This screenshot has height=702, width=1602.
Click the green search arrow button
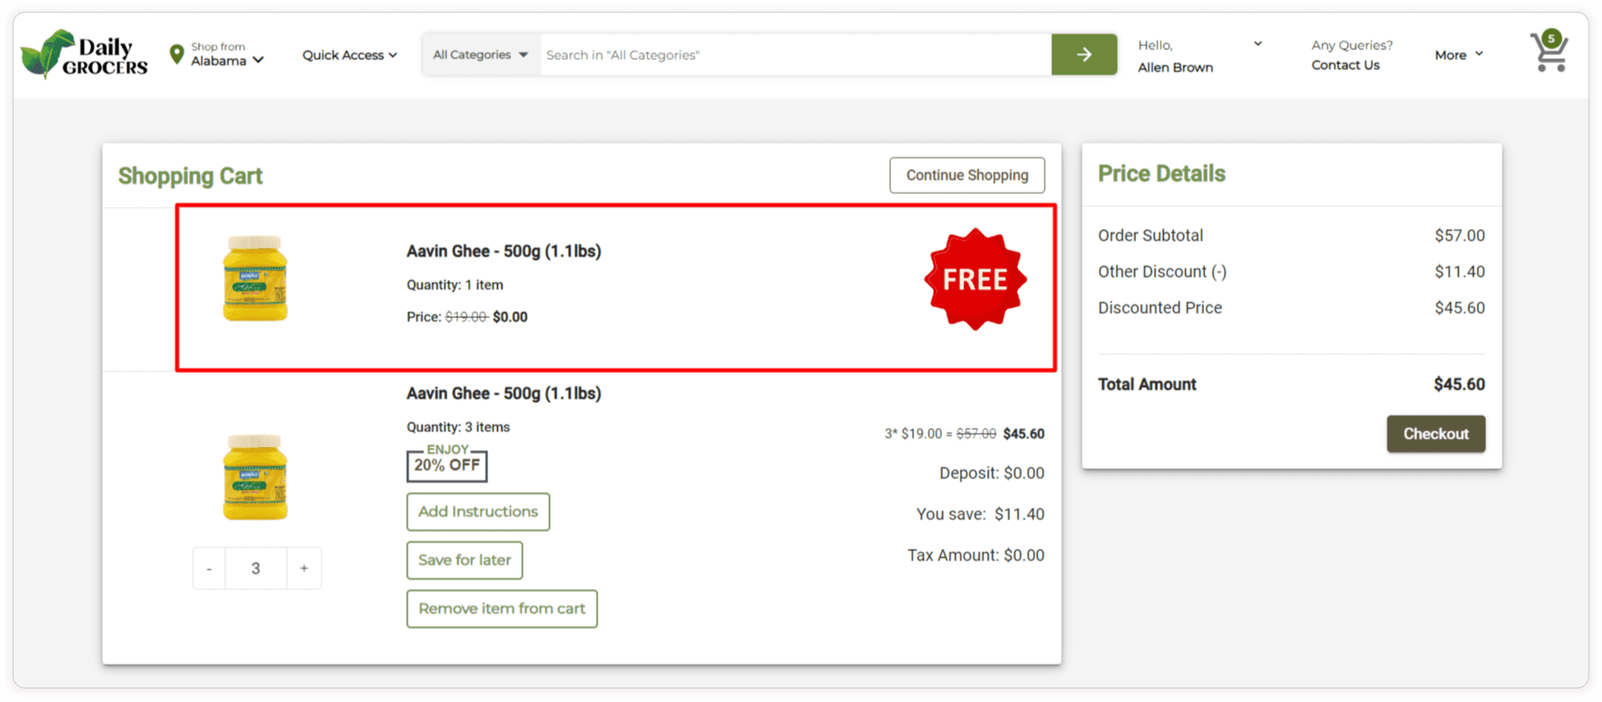1083,55
